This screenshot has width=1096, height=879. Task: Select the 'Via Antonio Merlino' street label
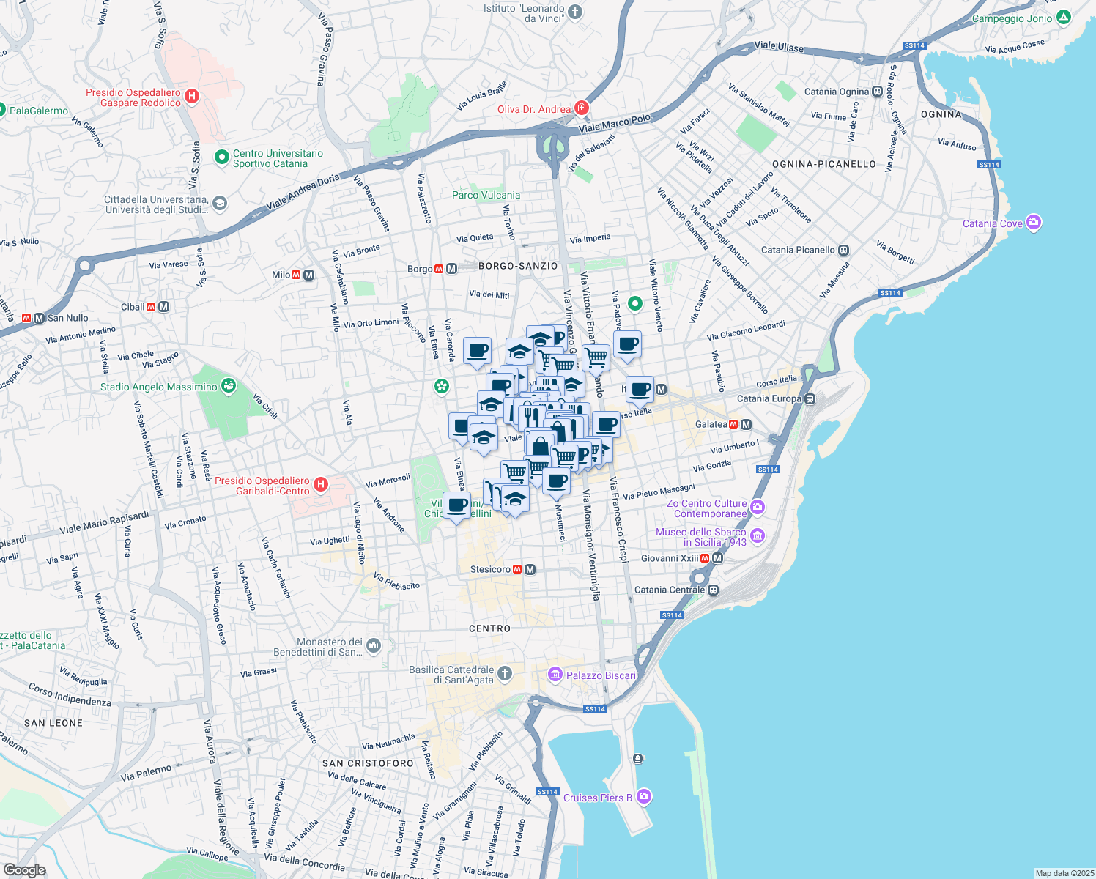tap(81, 335)
